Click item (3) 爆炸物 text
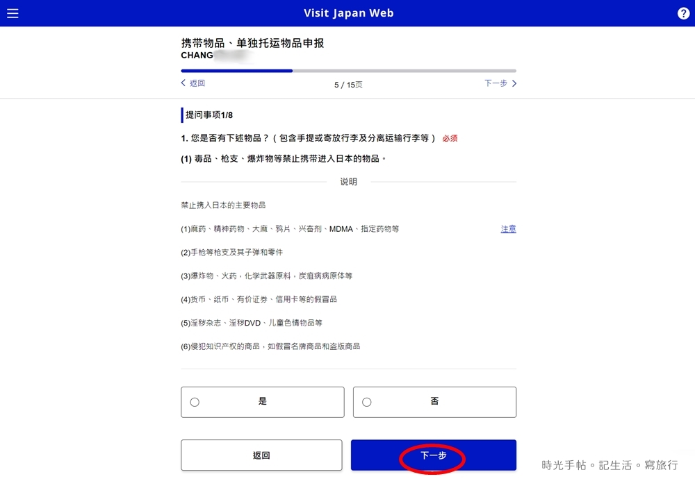 click(x=266, y=276)
